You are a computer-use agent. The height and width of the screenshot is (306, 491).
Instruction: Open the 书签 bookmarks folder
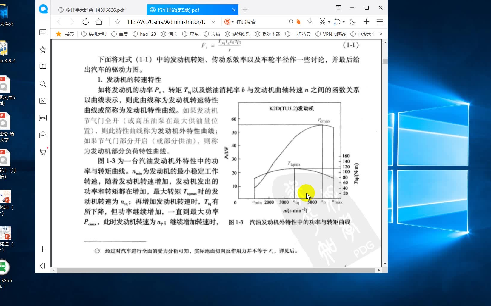click(65, 34)
